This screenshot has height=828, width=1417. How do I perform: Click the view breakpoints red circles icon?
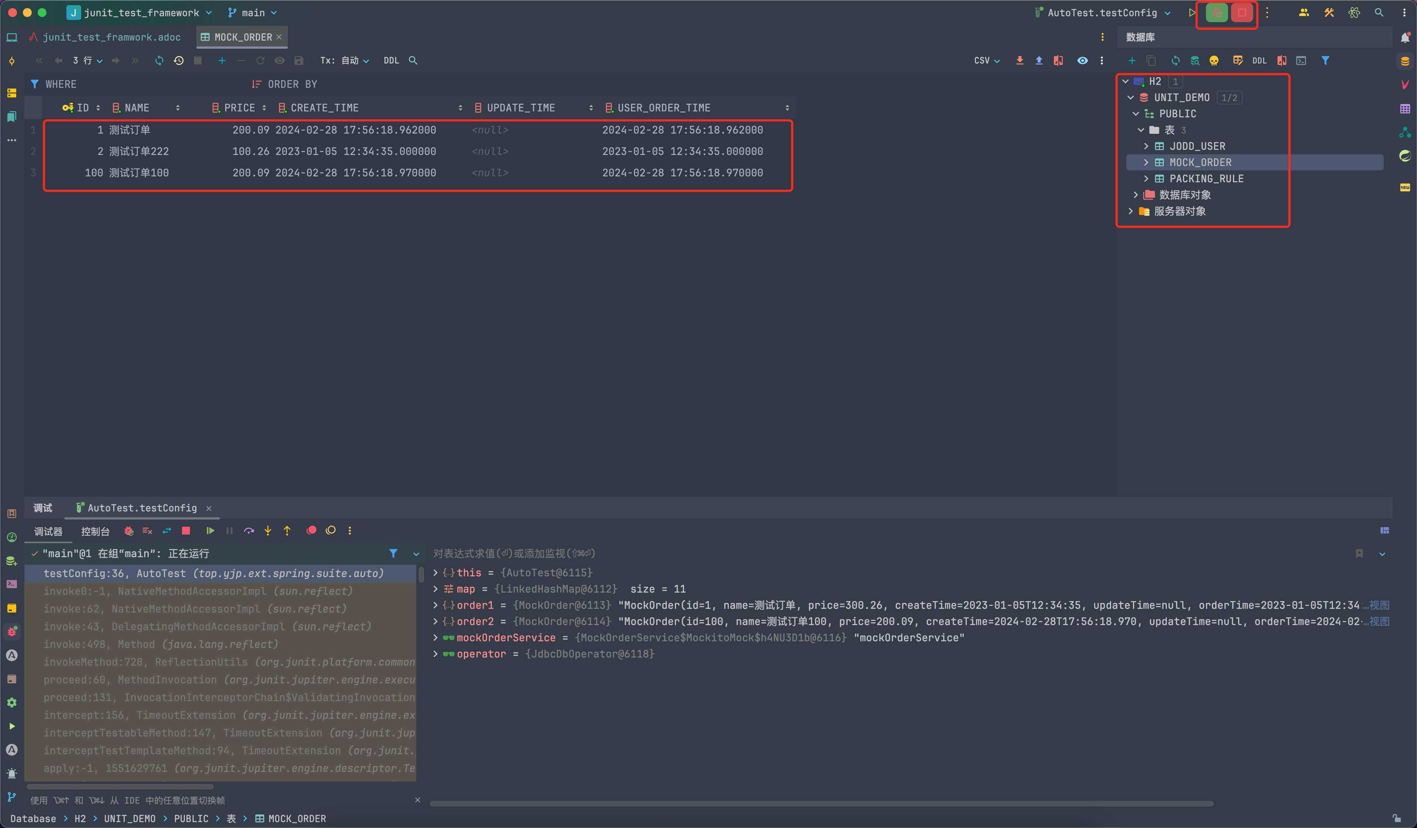pos(311,531)
